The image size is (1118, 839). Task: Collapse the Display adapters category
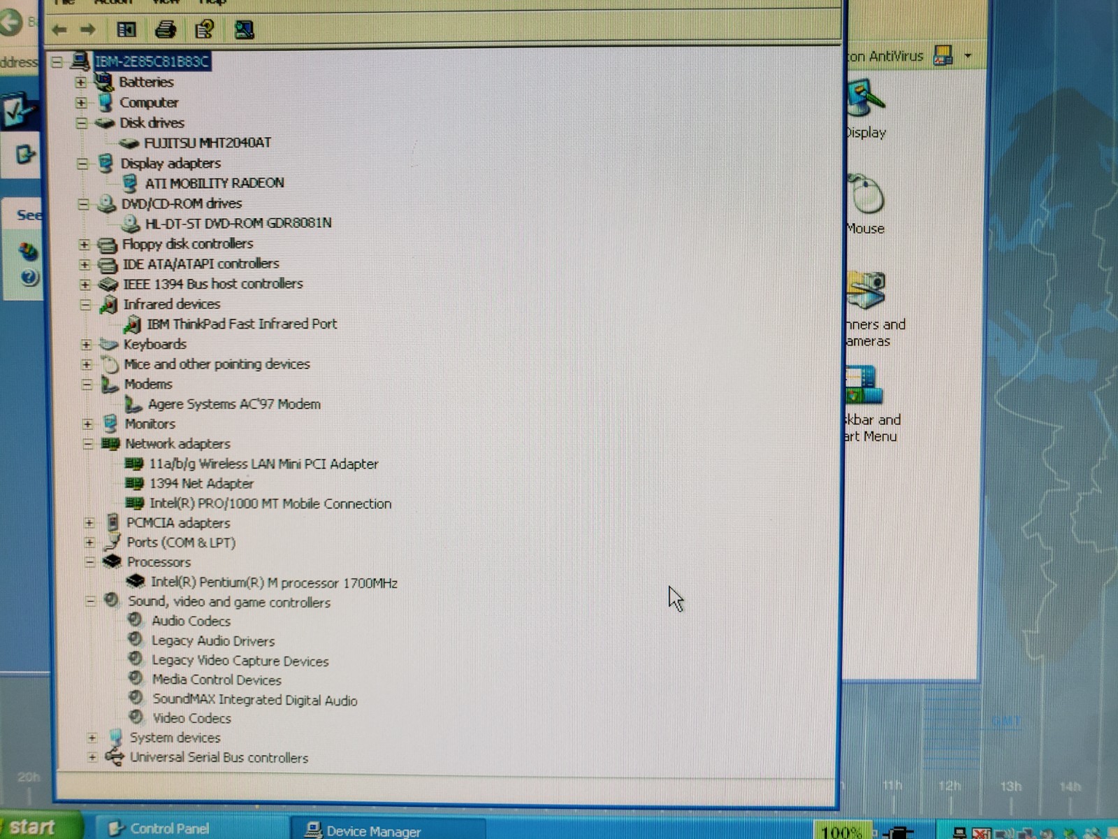(82, 164)
